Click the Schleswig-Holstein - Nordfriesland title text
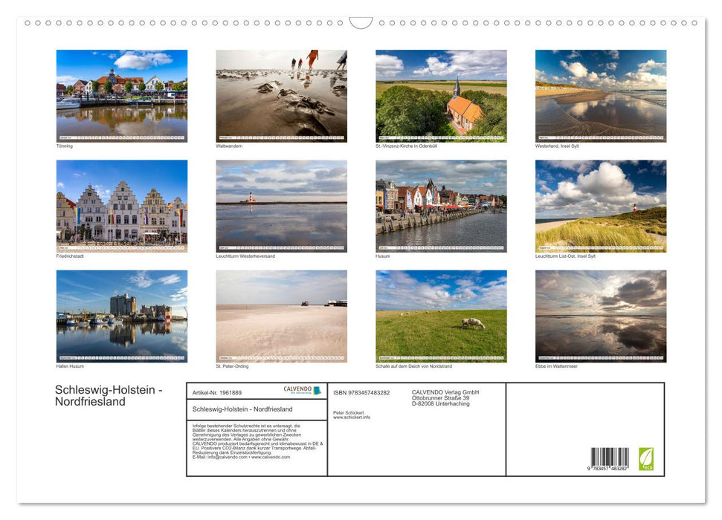This screenshot has height=520, width=722. [109, 394]
